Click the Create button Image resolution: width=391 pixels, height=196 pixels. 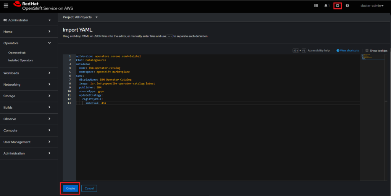point(70,188)
